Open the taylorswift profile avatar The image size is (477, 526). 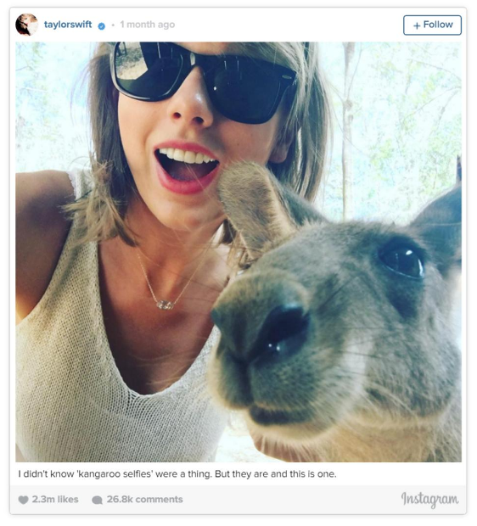(27, 25)
